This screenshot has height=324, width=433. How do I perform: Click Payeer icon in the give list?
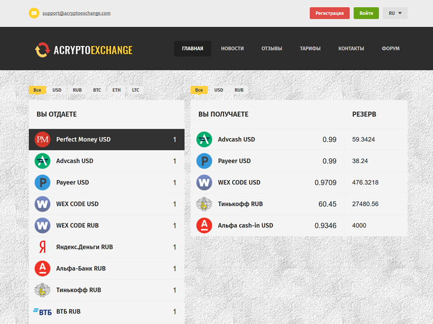point(42,183)
